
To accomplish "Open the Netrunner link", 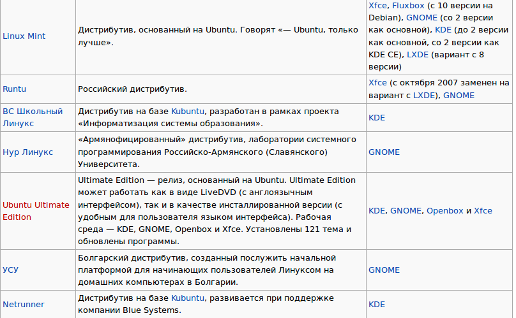I will coord(24,305).
